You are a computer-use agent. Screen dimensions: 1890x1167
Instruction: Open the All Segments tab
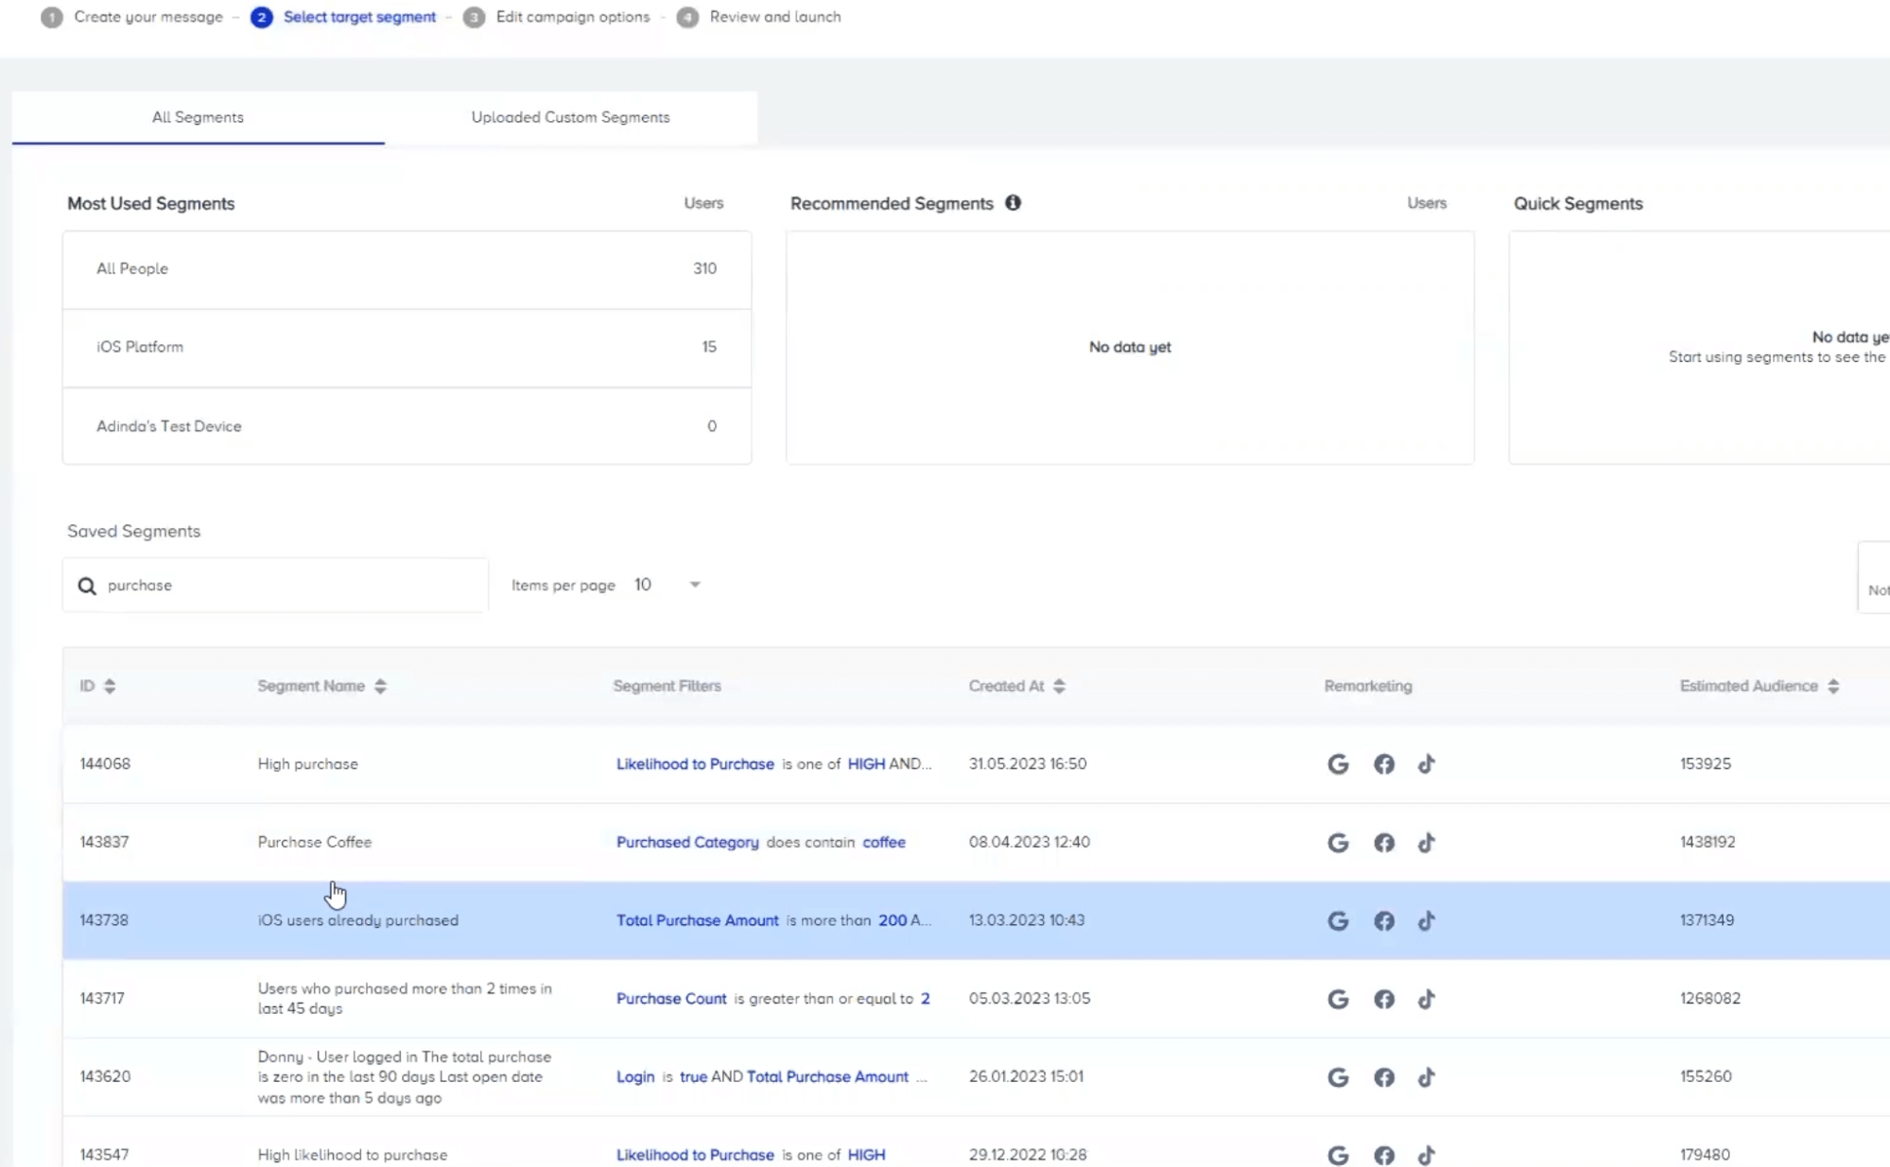click(x=197, y=117)
